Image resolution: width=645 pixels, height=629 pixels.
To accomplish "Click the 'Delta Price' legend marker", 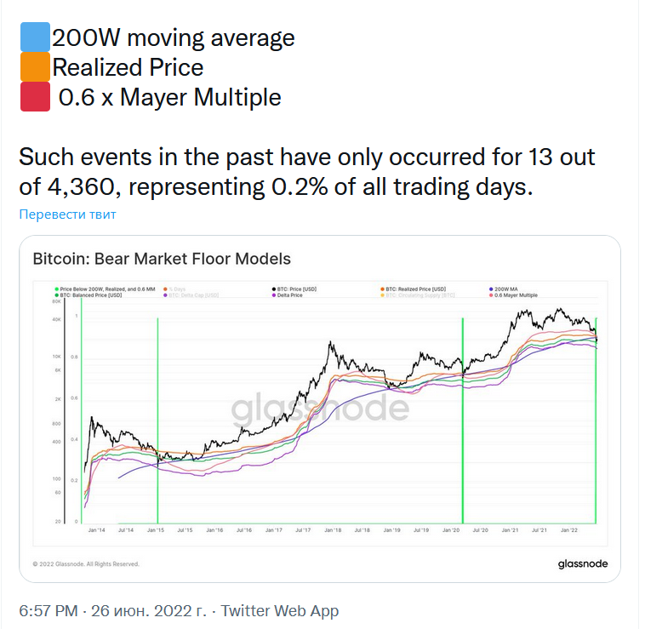I will (274, 294).
